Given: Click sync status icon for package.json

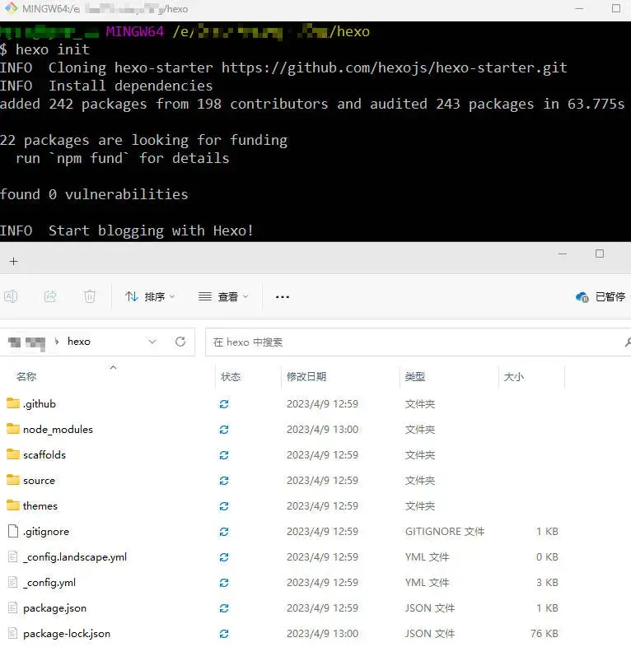Looking at the screenshot, I should 224,608.
